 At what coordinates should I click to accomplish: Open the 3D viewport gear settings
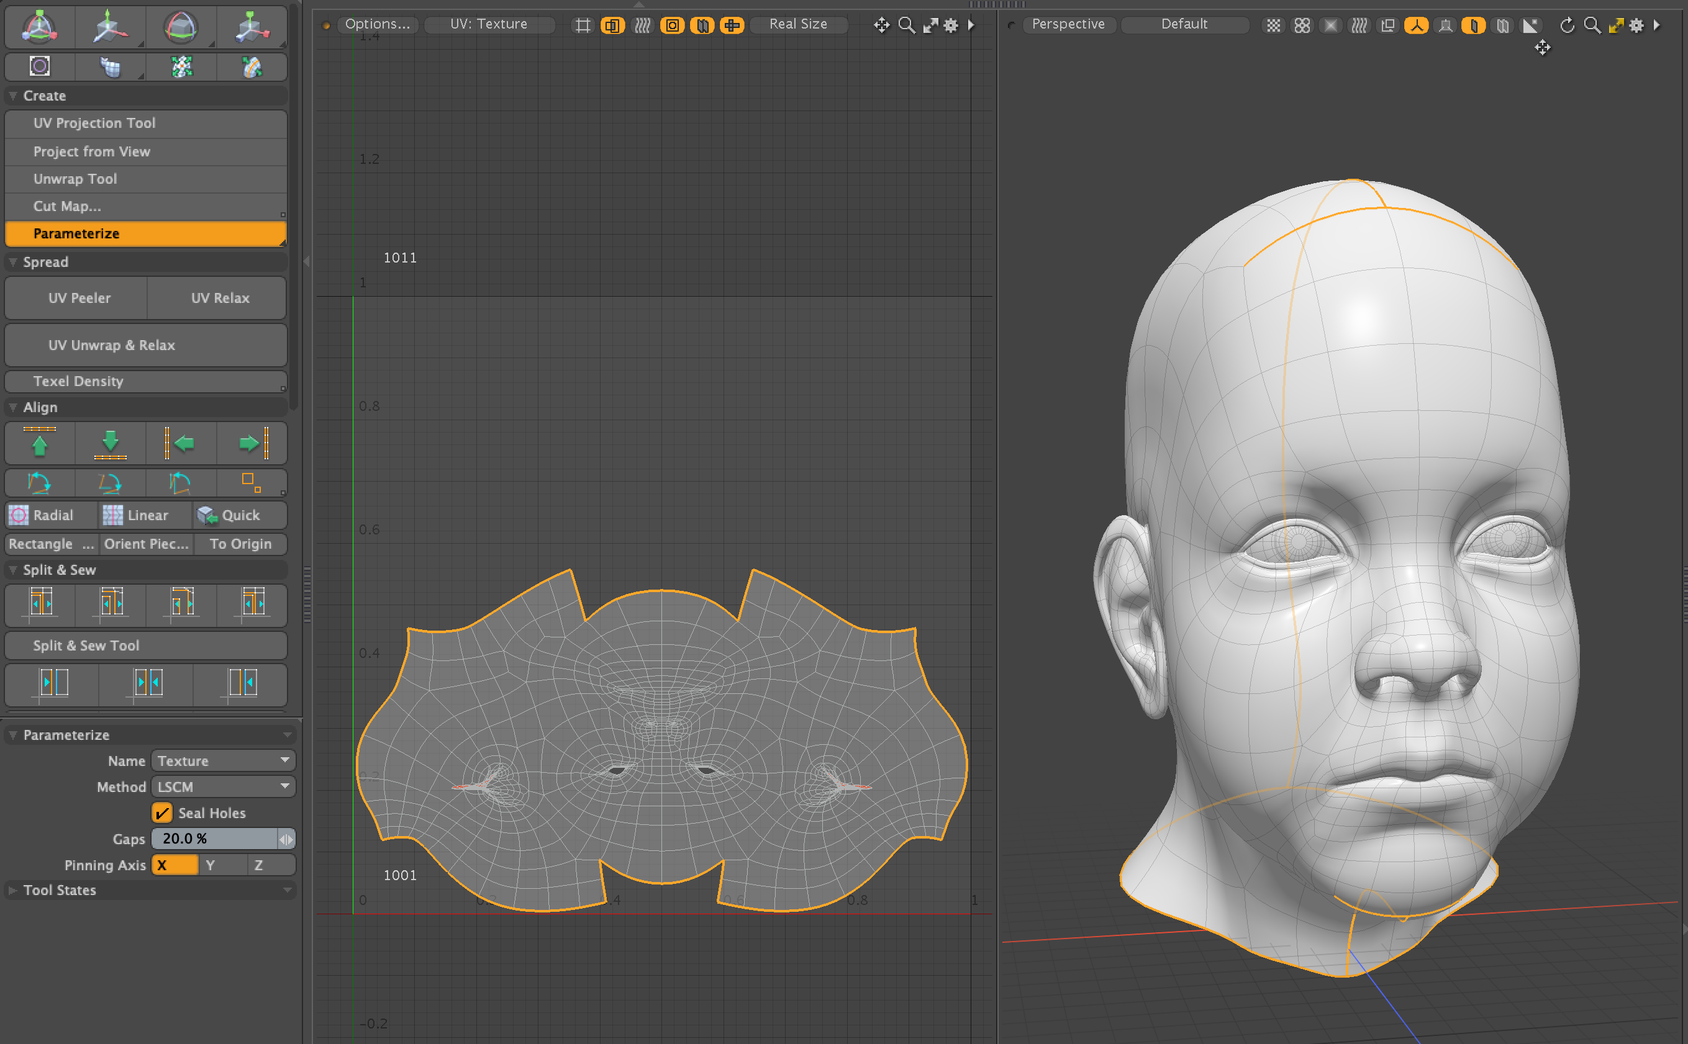pyautogui.click(x=1636, y=25)
